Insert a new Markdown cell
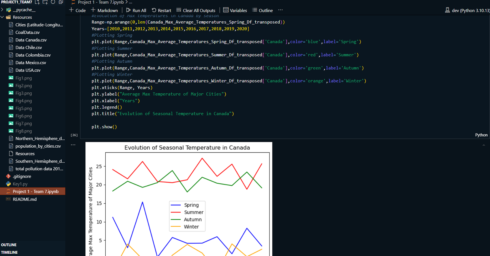The width and height of the screenshot is (490, 256). [104, 10]
